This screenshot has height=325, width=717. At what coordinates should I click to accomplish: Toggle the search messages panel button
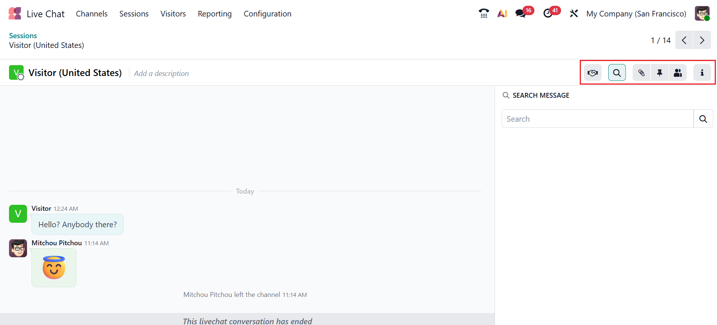(x=617, y=73)
